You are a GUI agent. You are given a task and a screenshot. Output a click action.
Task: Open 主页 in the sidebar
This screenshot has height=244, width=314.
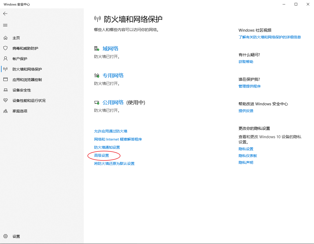click(16, 38)
